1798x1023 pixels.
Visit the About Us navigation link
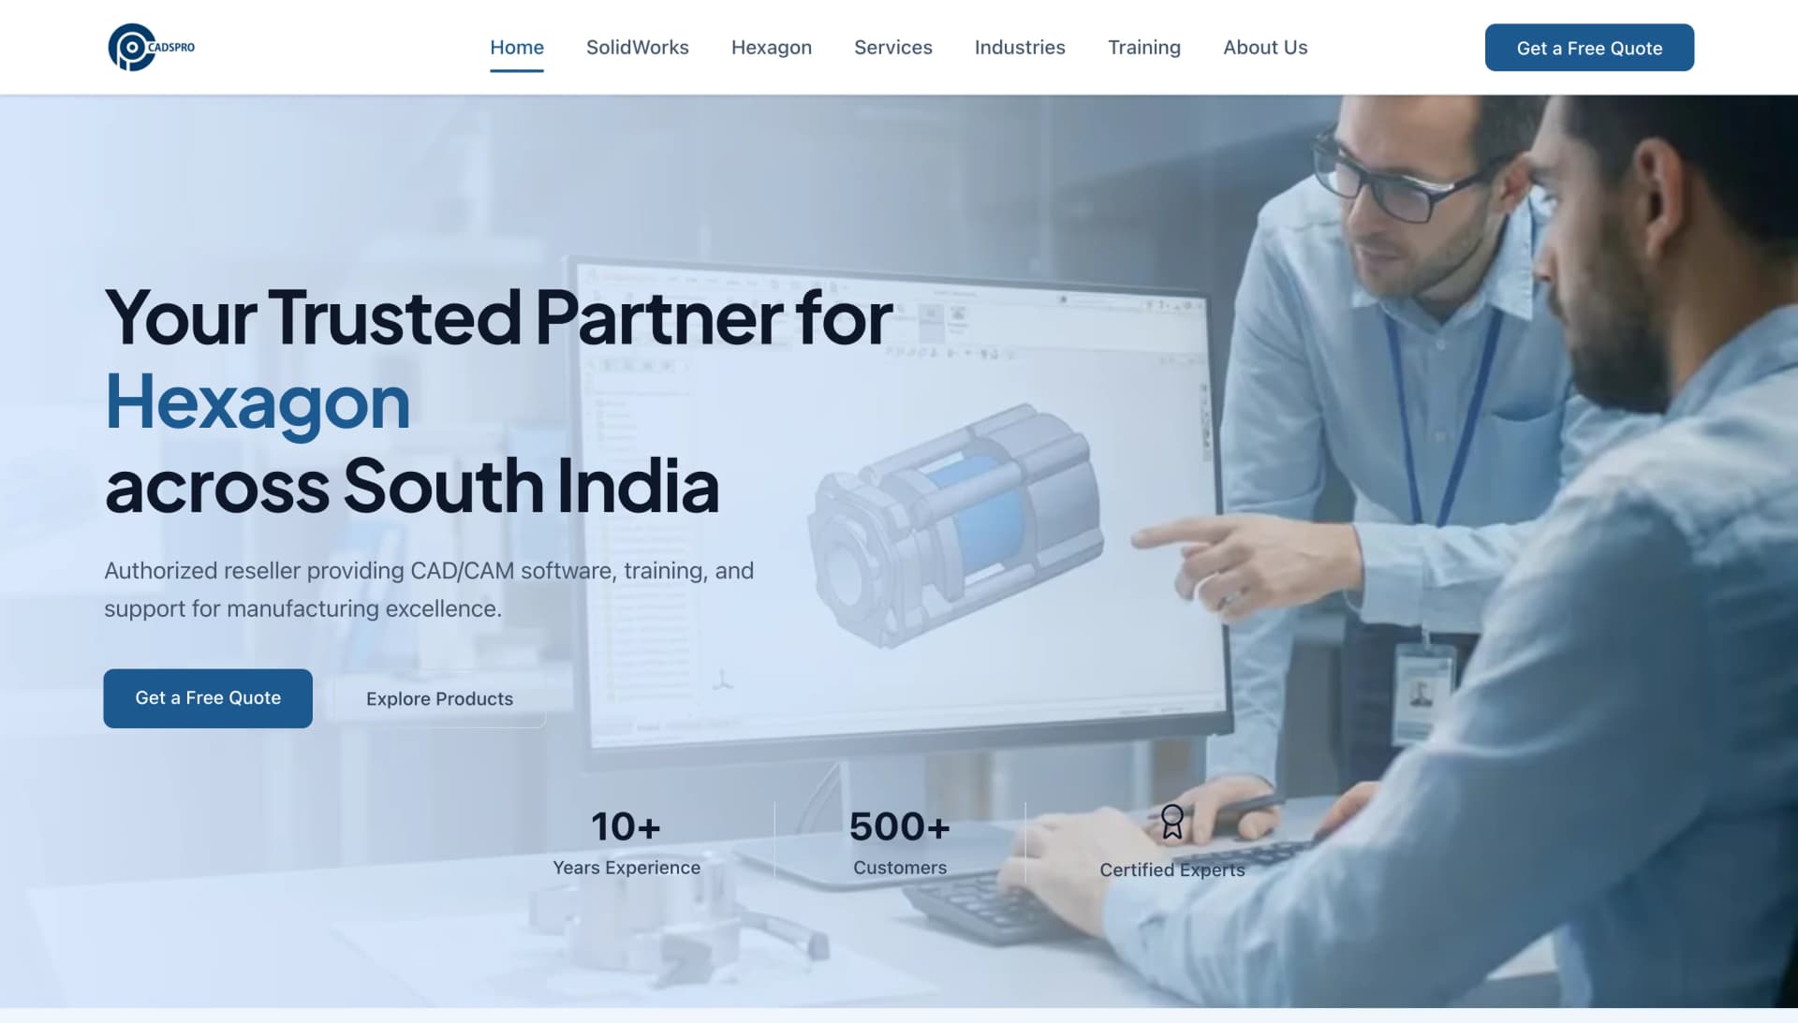1265,47
